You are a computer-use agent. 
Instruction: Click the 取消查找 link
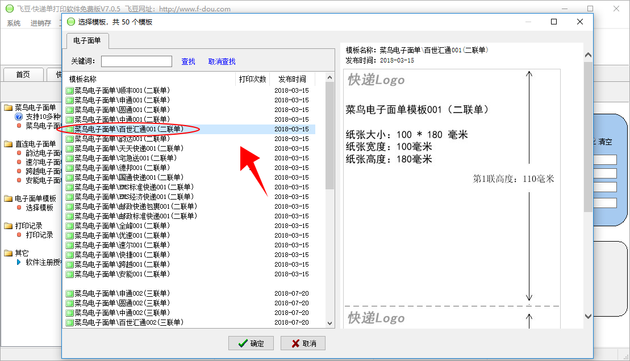click(x=222, y=61)
